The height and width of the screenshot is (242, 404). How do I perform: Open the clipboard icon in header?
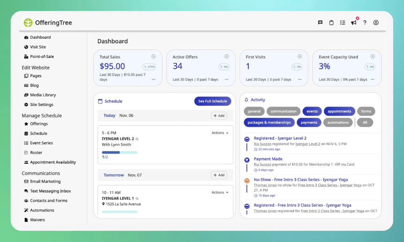(x=331, y=23)
